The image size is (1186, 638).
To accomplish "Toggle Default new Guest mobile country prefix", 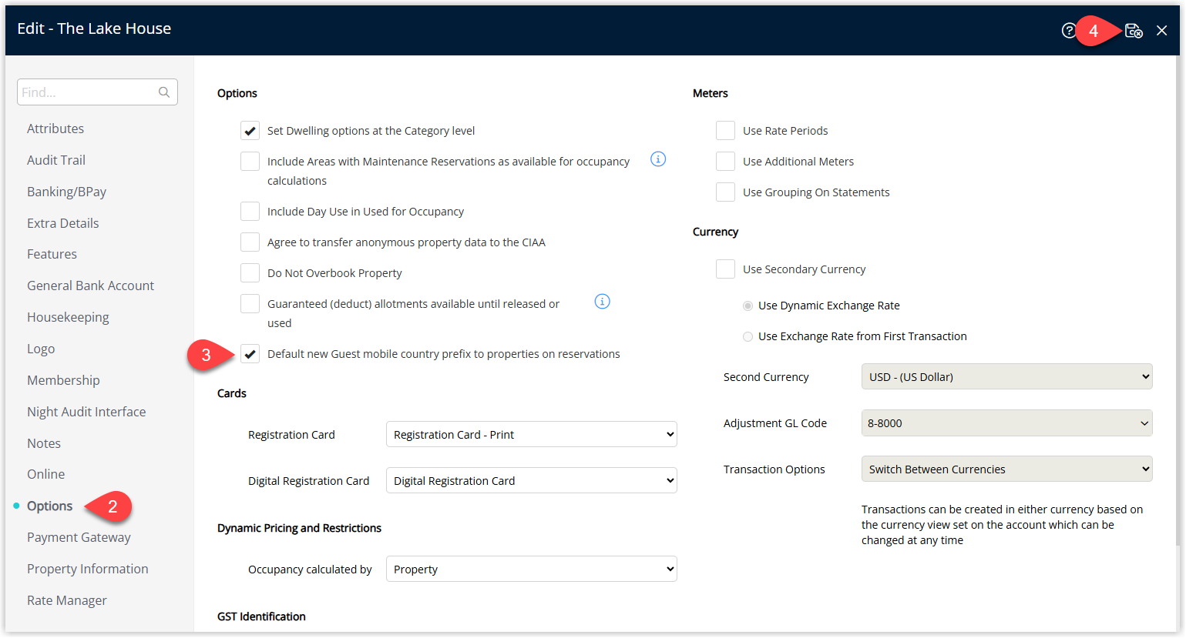I will point(250,354).
